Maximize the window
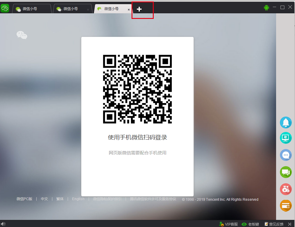 tap(282, 7)
